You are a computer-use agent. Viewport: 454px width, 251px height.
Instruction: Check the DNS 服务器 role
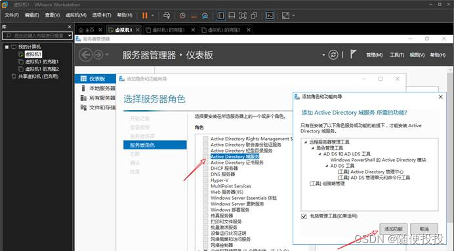[x=205, y=174]
